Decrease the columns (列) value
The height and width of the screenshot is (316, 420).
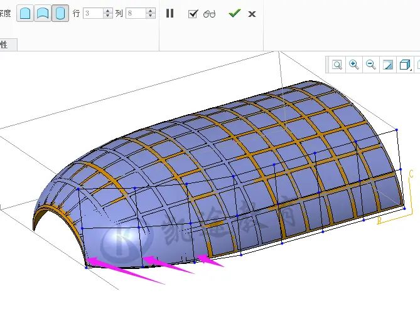(151, 16)
